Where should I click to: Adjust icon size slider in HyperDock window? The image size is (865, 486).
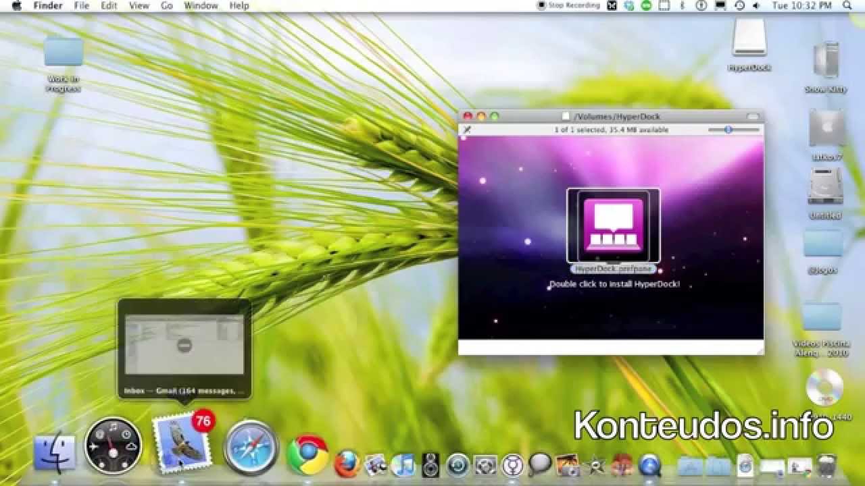[734, 129]
